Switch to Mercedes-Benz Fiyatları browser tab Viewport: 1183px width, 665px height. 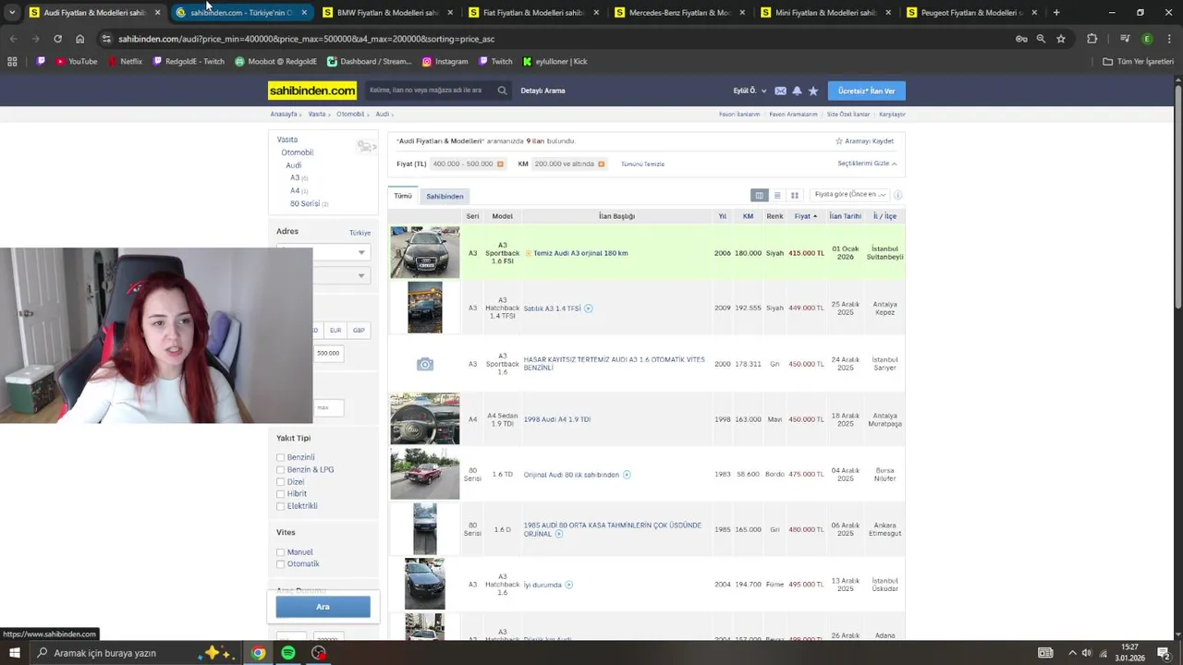pyautogui.click(x=679, y=13)
